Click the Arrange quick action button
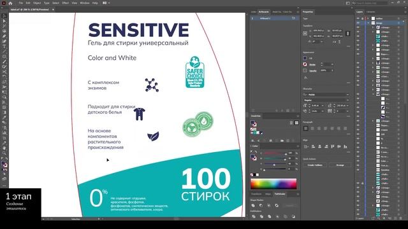The height and width of the screenshot is (229, 408). point(340,165)
